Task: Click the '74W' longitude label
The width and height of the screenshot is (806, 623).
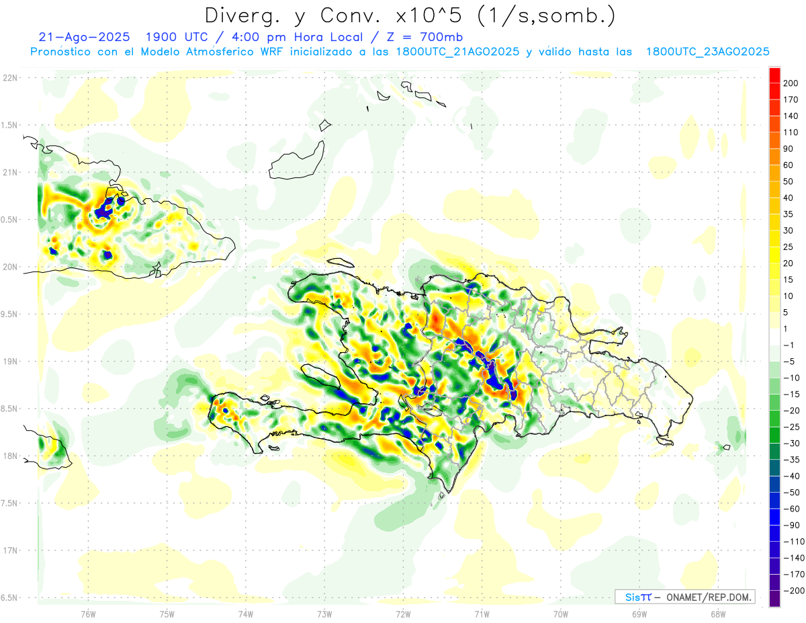Action: tap(246, 614)
